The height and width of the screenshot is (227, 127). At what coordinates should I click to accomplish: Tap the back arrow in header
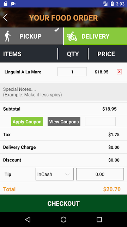6,18
